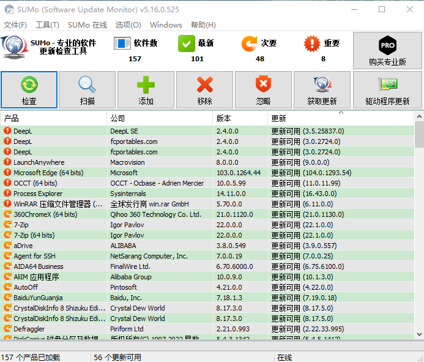Viewport: 424px width, 362px height.
Task: Click the Macrovision company cell
Action: tap(127, 162)
